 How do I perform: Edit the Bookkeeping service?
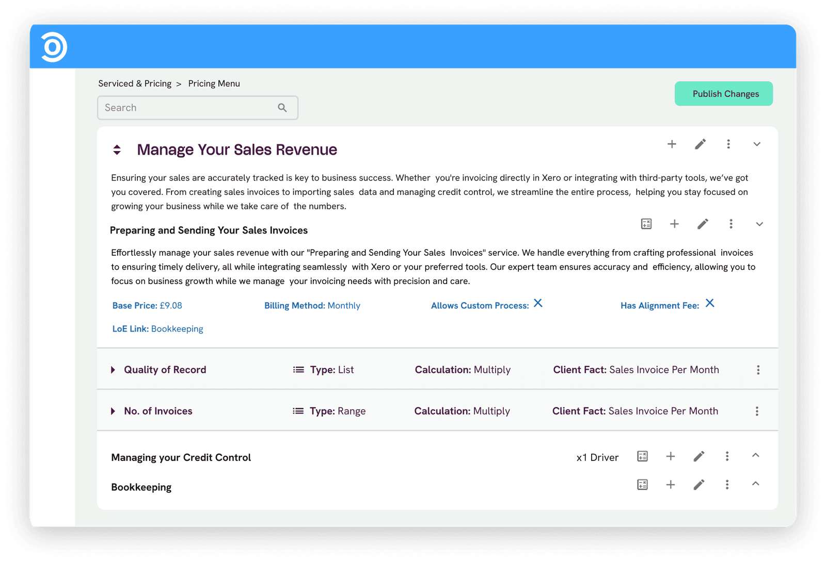point(699,485)
